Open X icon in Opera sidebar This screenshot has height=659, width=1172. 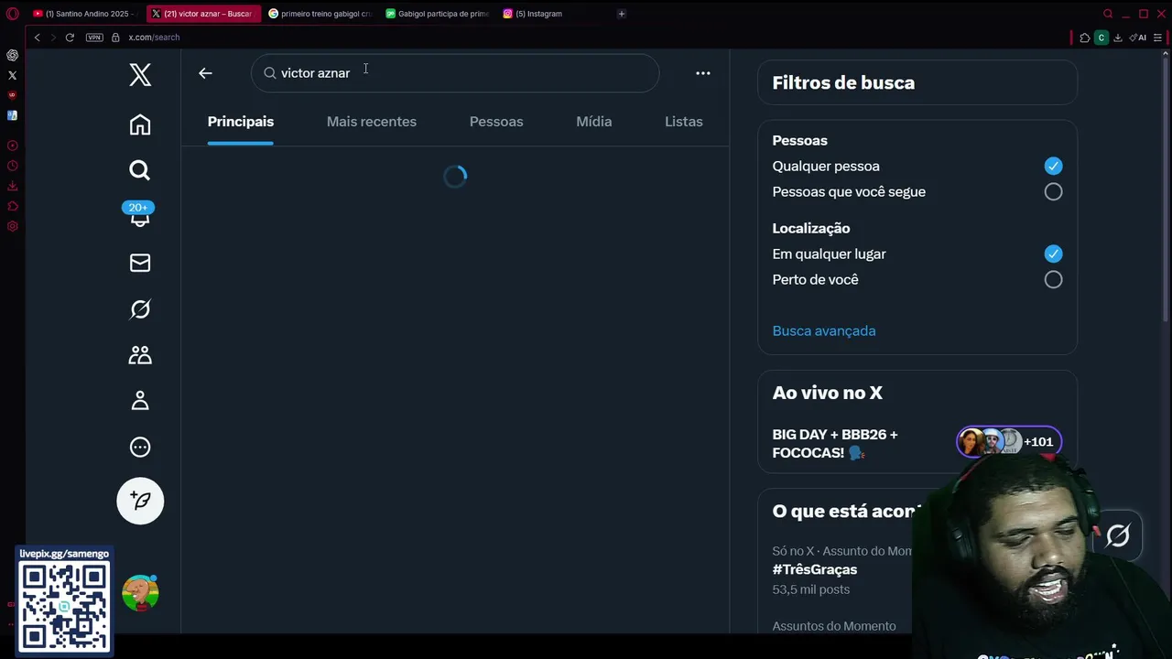coord(12,75)
